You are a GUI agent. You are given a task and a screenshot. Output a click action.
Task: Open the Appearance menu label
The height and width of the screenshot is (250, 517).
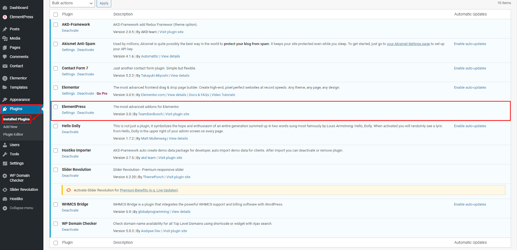[x=20, y=100]
